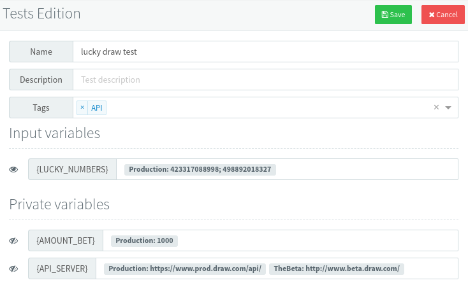Select the LUCKY_NUMBERS Production value chip
The image size is (468, 285).
point(200,169)
